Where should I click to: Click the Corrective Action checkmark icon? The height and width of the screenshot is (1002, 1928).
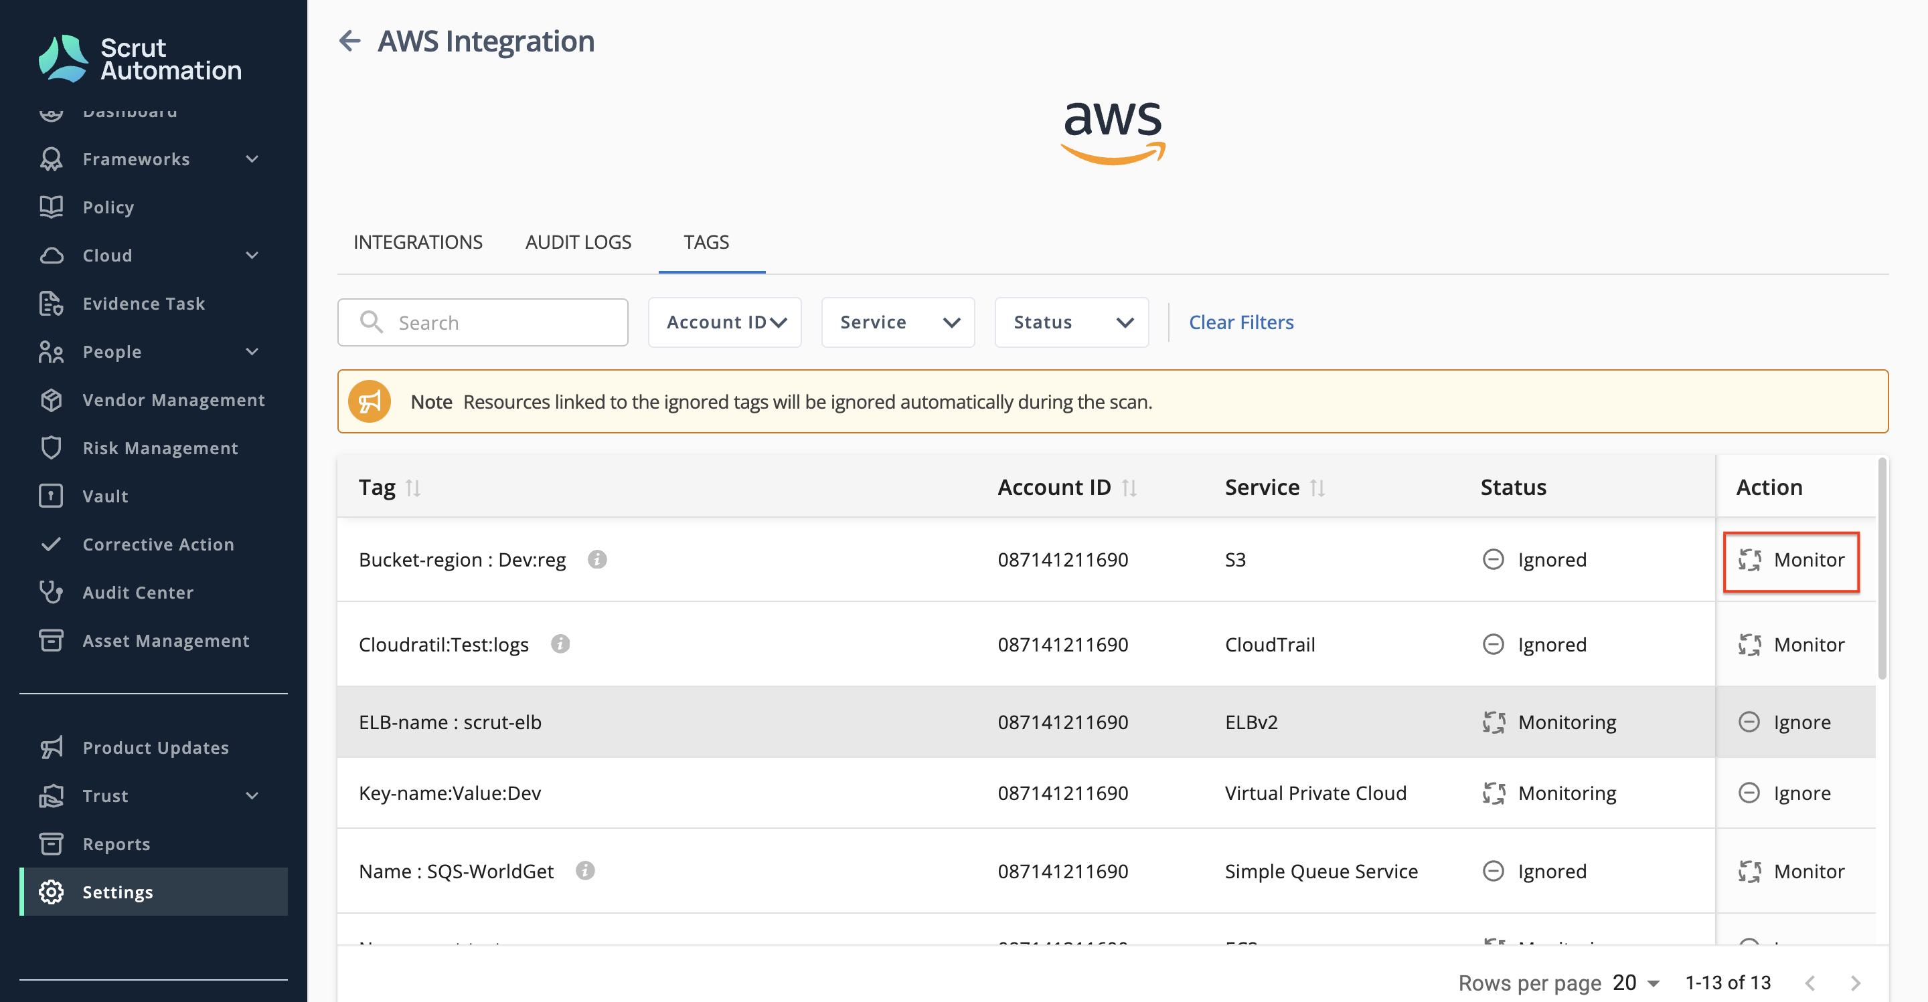51,544
